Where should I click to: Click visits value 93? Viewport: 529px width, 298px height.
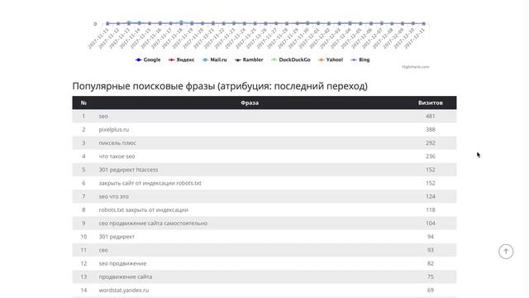(x=430, y=250)
